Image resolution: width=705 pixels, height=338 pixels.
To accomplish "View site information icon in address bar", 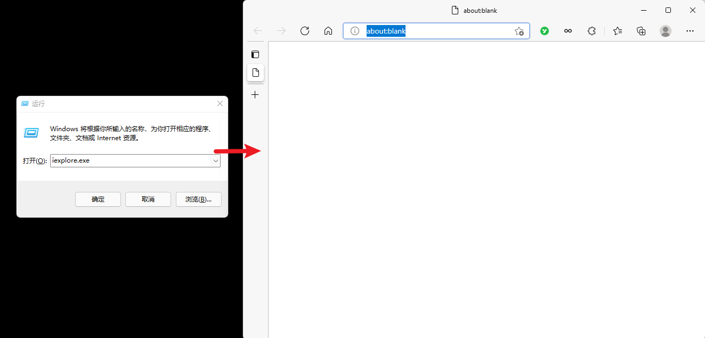I will coord(355,31).
